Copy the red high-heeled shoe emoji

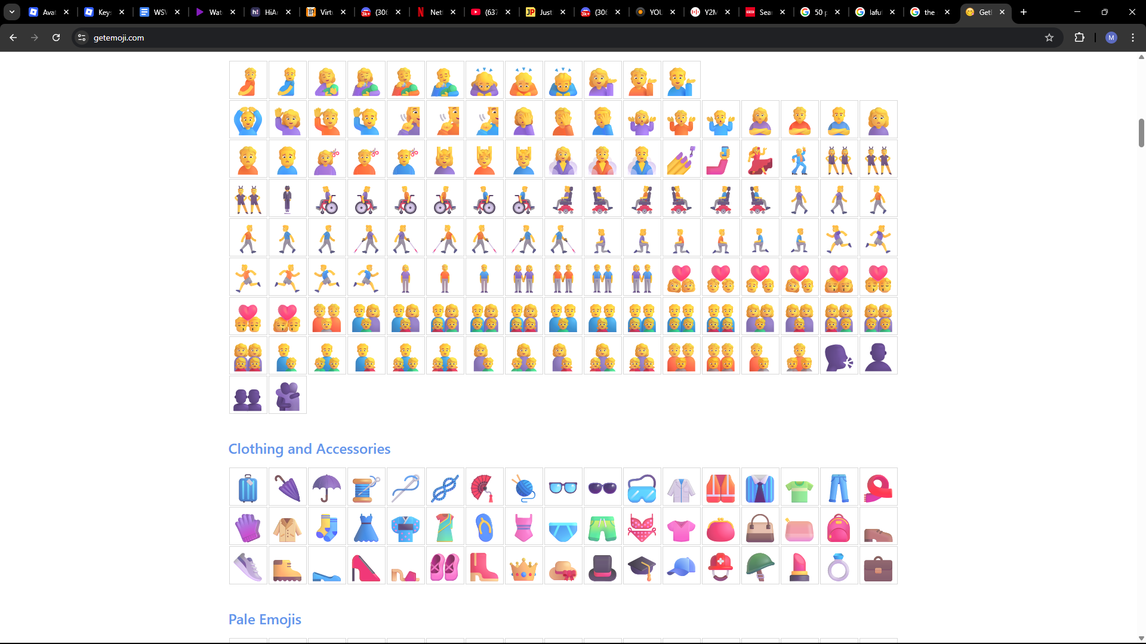click(366, 566)
